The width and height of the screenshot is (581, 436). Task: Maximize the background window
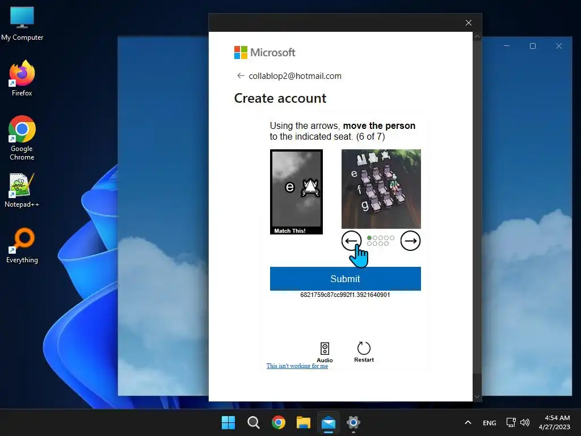click(x=533, y=46)
